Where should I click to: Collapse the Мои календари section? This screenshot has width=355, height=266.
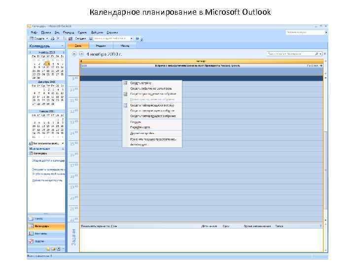(x=63, y=149)
